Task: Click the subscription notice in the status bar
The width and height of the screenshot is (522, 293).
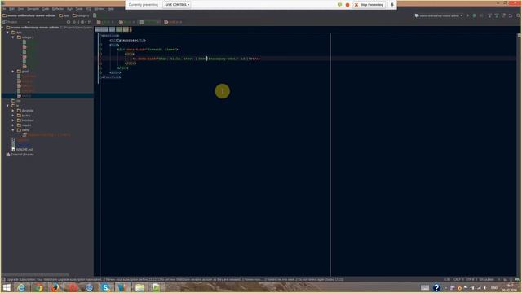Action: (x=175, y=279)
